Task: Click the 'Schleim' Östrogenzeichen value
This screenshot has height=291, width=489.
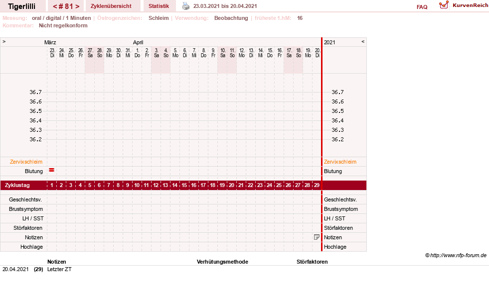Action: pos(159,18)
